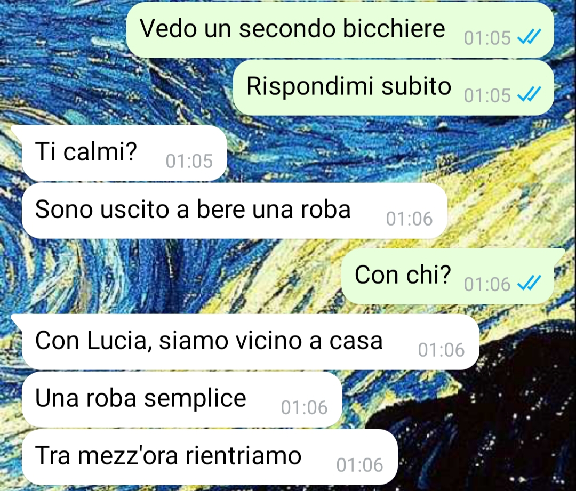Tap the 01:05 timestamp on 'Ti calmi?'
Image resolution: width=576 pixels, height=491 pixels.
click(189, 161)
